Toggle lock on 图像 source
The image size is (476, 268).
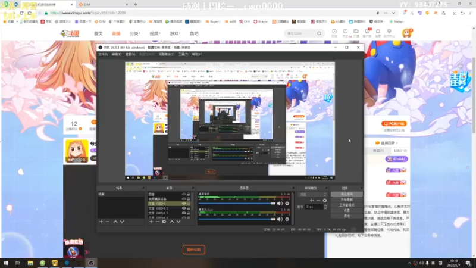[189, 194]
